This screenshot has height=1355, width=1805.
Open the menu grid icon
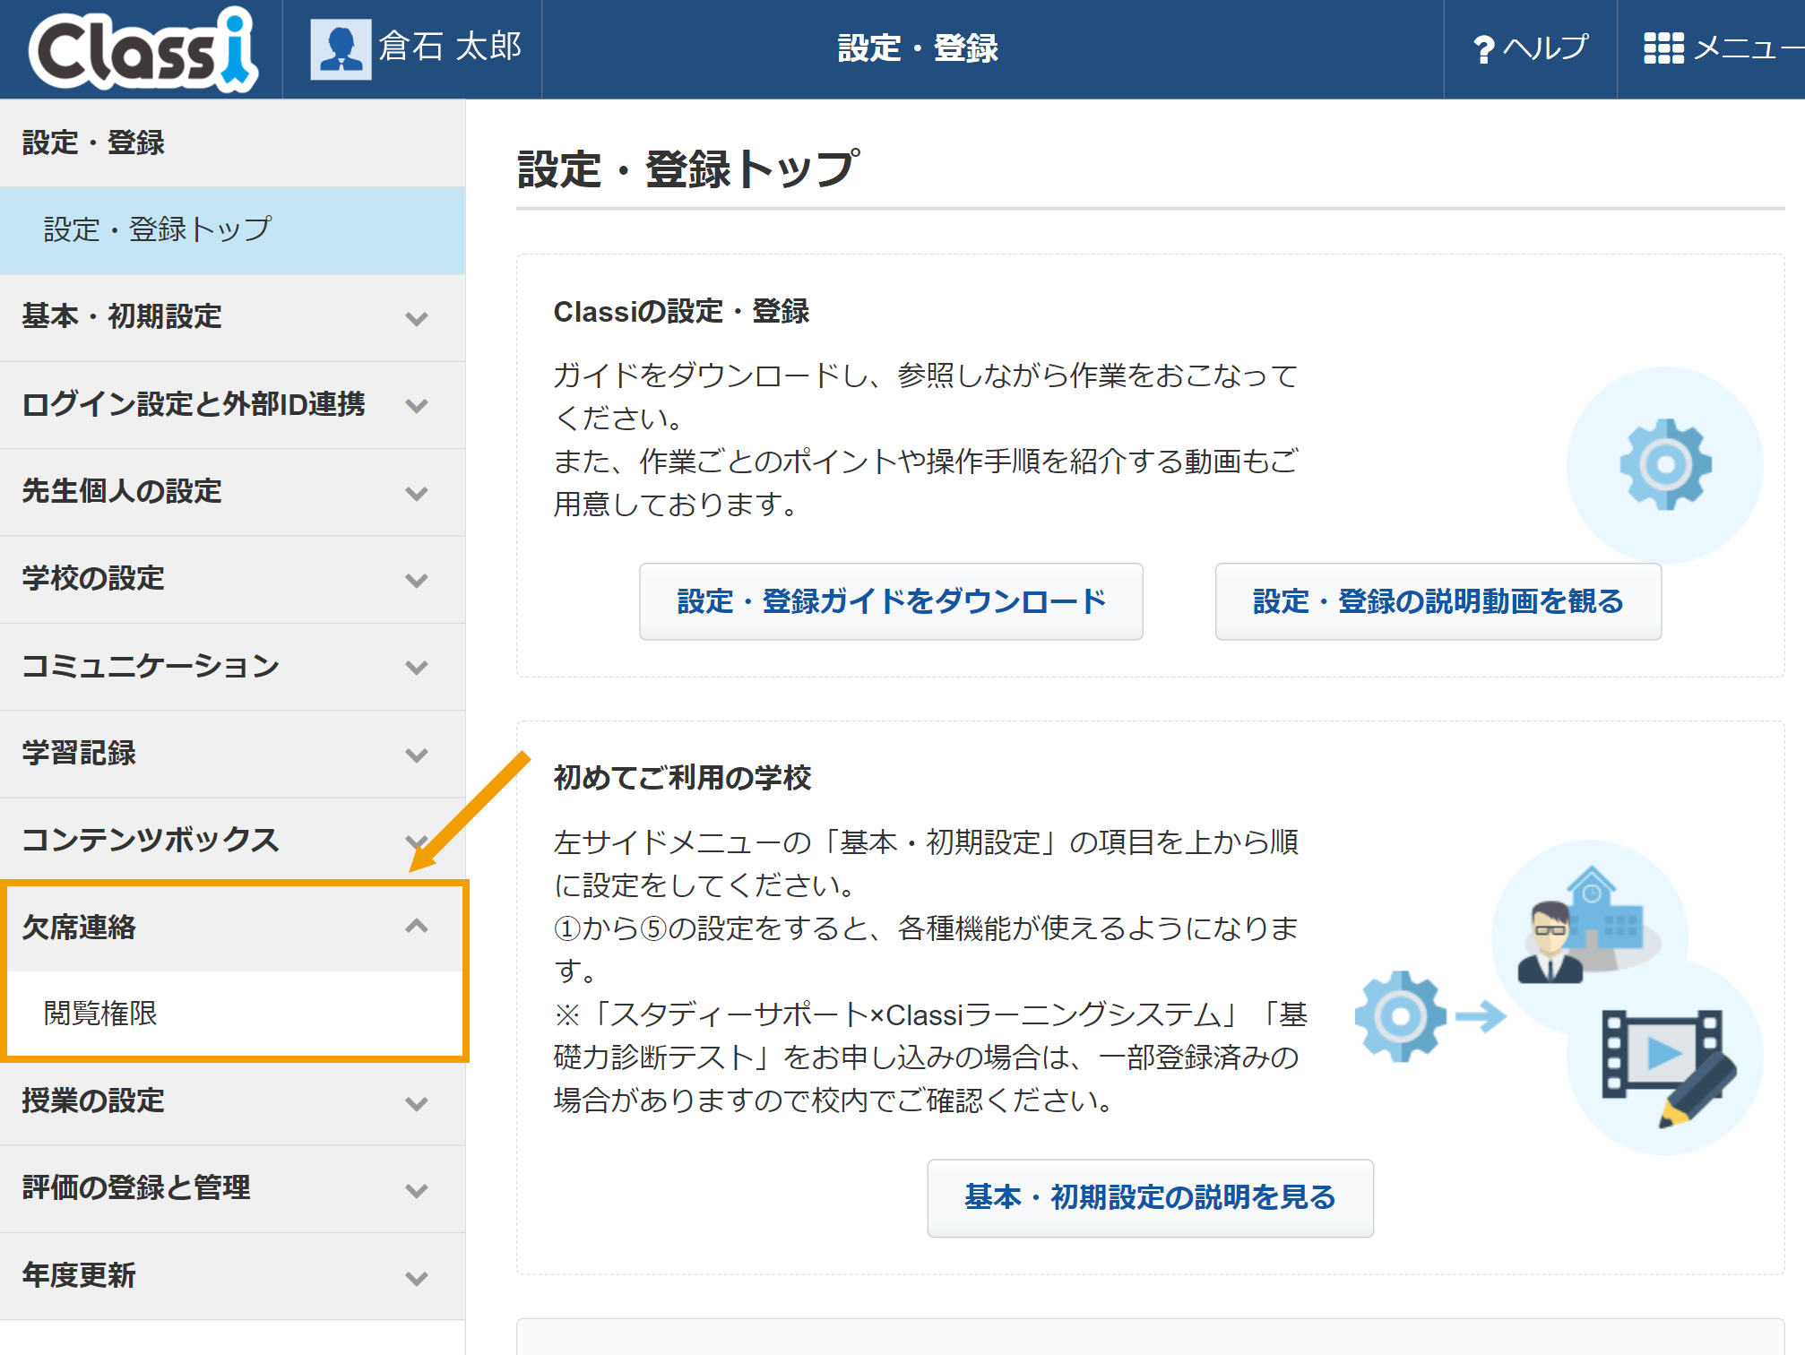point(1663,48)
